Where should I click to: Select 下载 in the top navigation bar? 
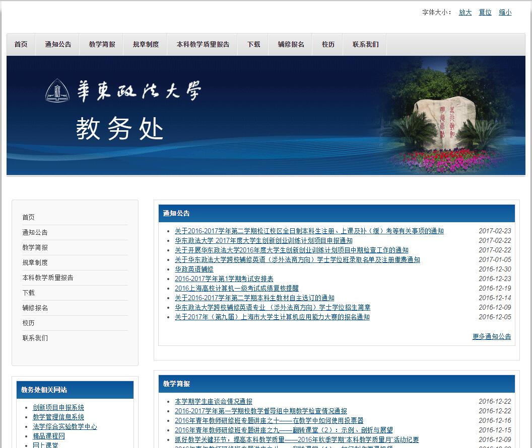(x=253, y=44)
